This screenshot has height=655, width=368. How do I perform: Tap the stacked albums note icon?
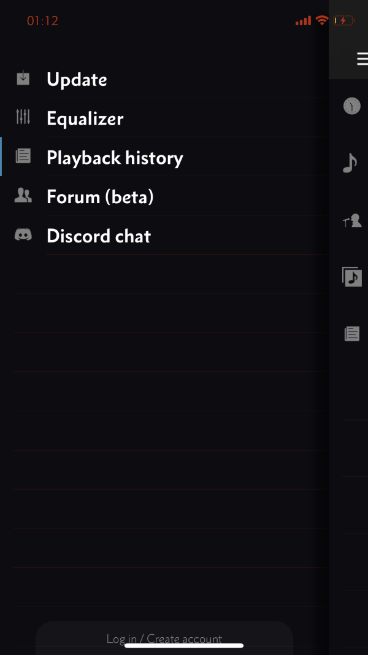click(351, 277)
